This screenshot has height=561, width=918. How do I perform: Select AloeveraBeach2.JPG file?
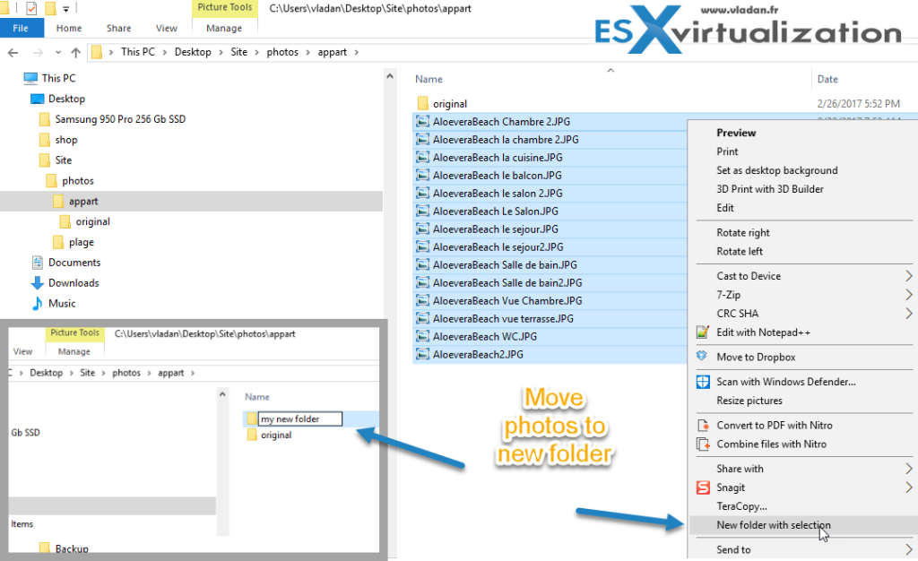point(478,355)
